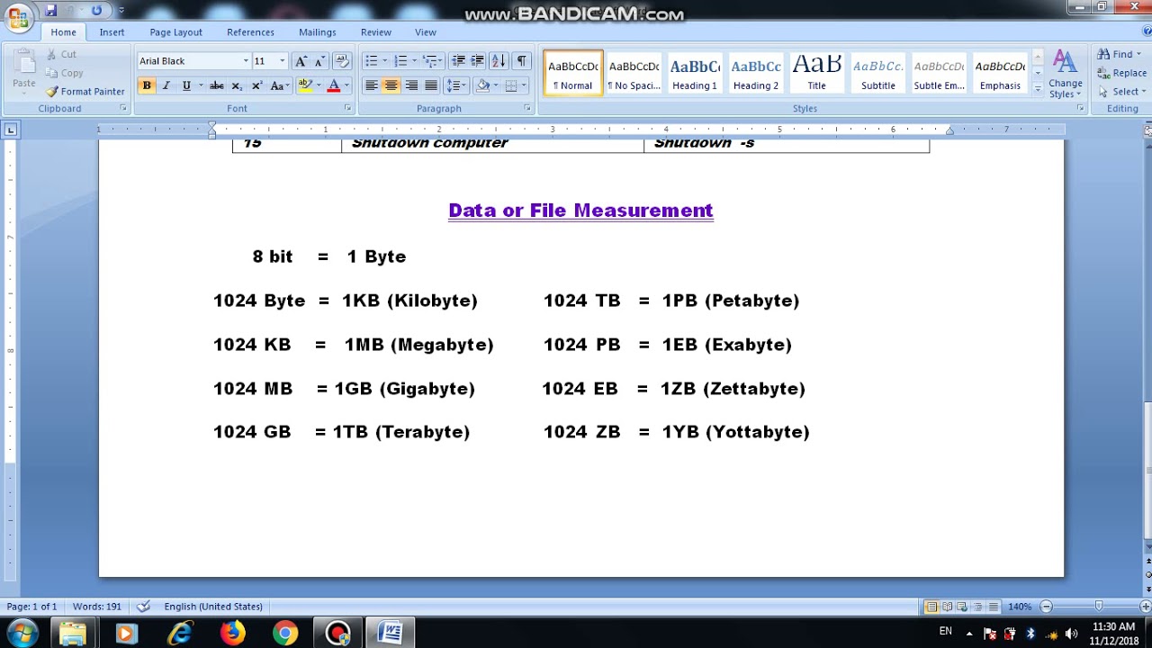Expand the Styles gallery More arrow
This screenshot has height=648, width=1152.
(x=1038, y=89)
